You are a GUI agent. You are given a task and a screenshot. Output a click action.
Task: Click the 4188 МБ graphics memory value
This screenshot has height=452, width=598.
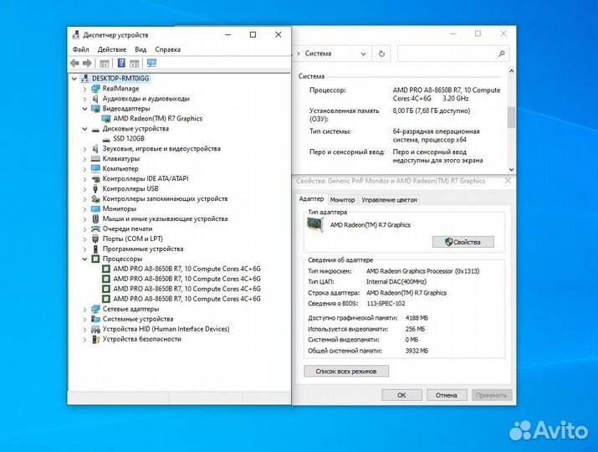[x=417, y=318]
